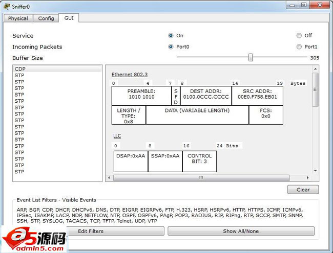Viewport: 333px width, 253px height.
Task: Click the horizontal scrollbar thumb
Action: tap(201, 177)
